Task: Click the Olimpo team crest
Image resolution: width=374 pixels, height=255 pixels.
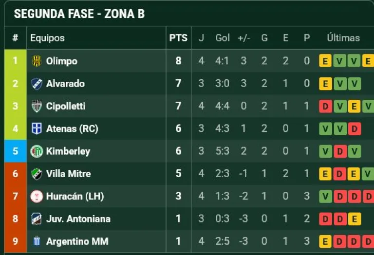Action: point(37,61)
